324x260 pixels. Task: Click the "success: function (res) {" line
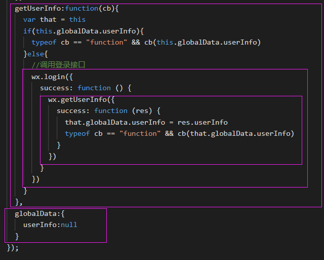[108, 111]
